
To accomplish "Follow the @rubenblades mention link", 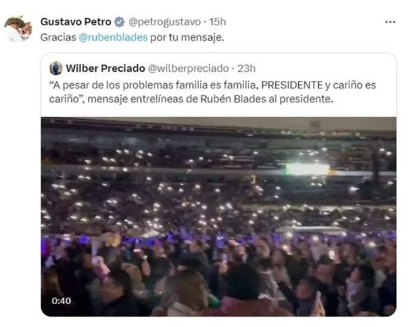I will pyautogui.click(x=113, y=38).
